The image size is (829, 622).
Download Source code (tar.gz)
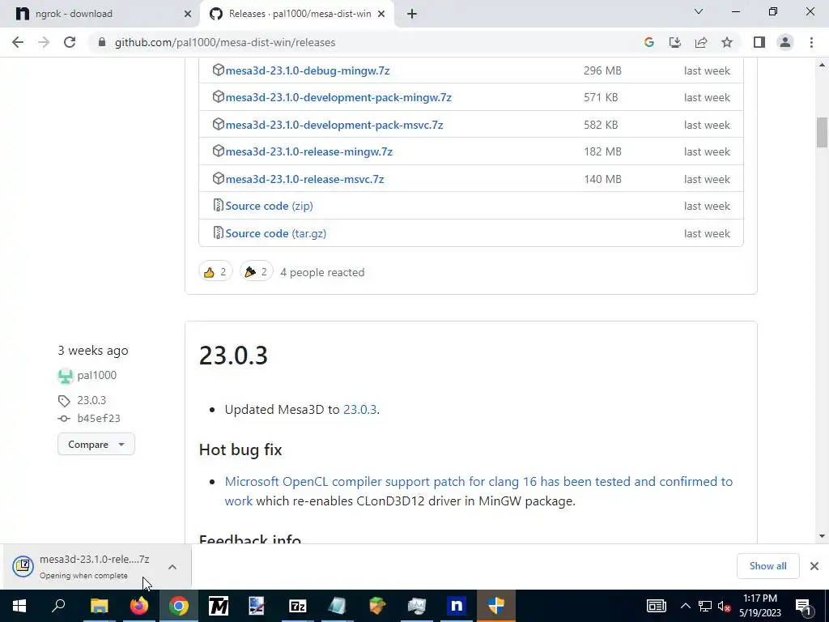[x=275, y=233]
